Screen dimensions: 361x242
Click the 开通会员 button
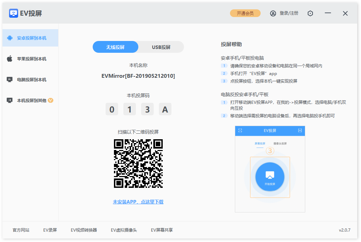[245, 13]
